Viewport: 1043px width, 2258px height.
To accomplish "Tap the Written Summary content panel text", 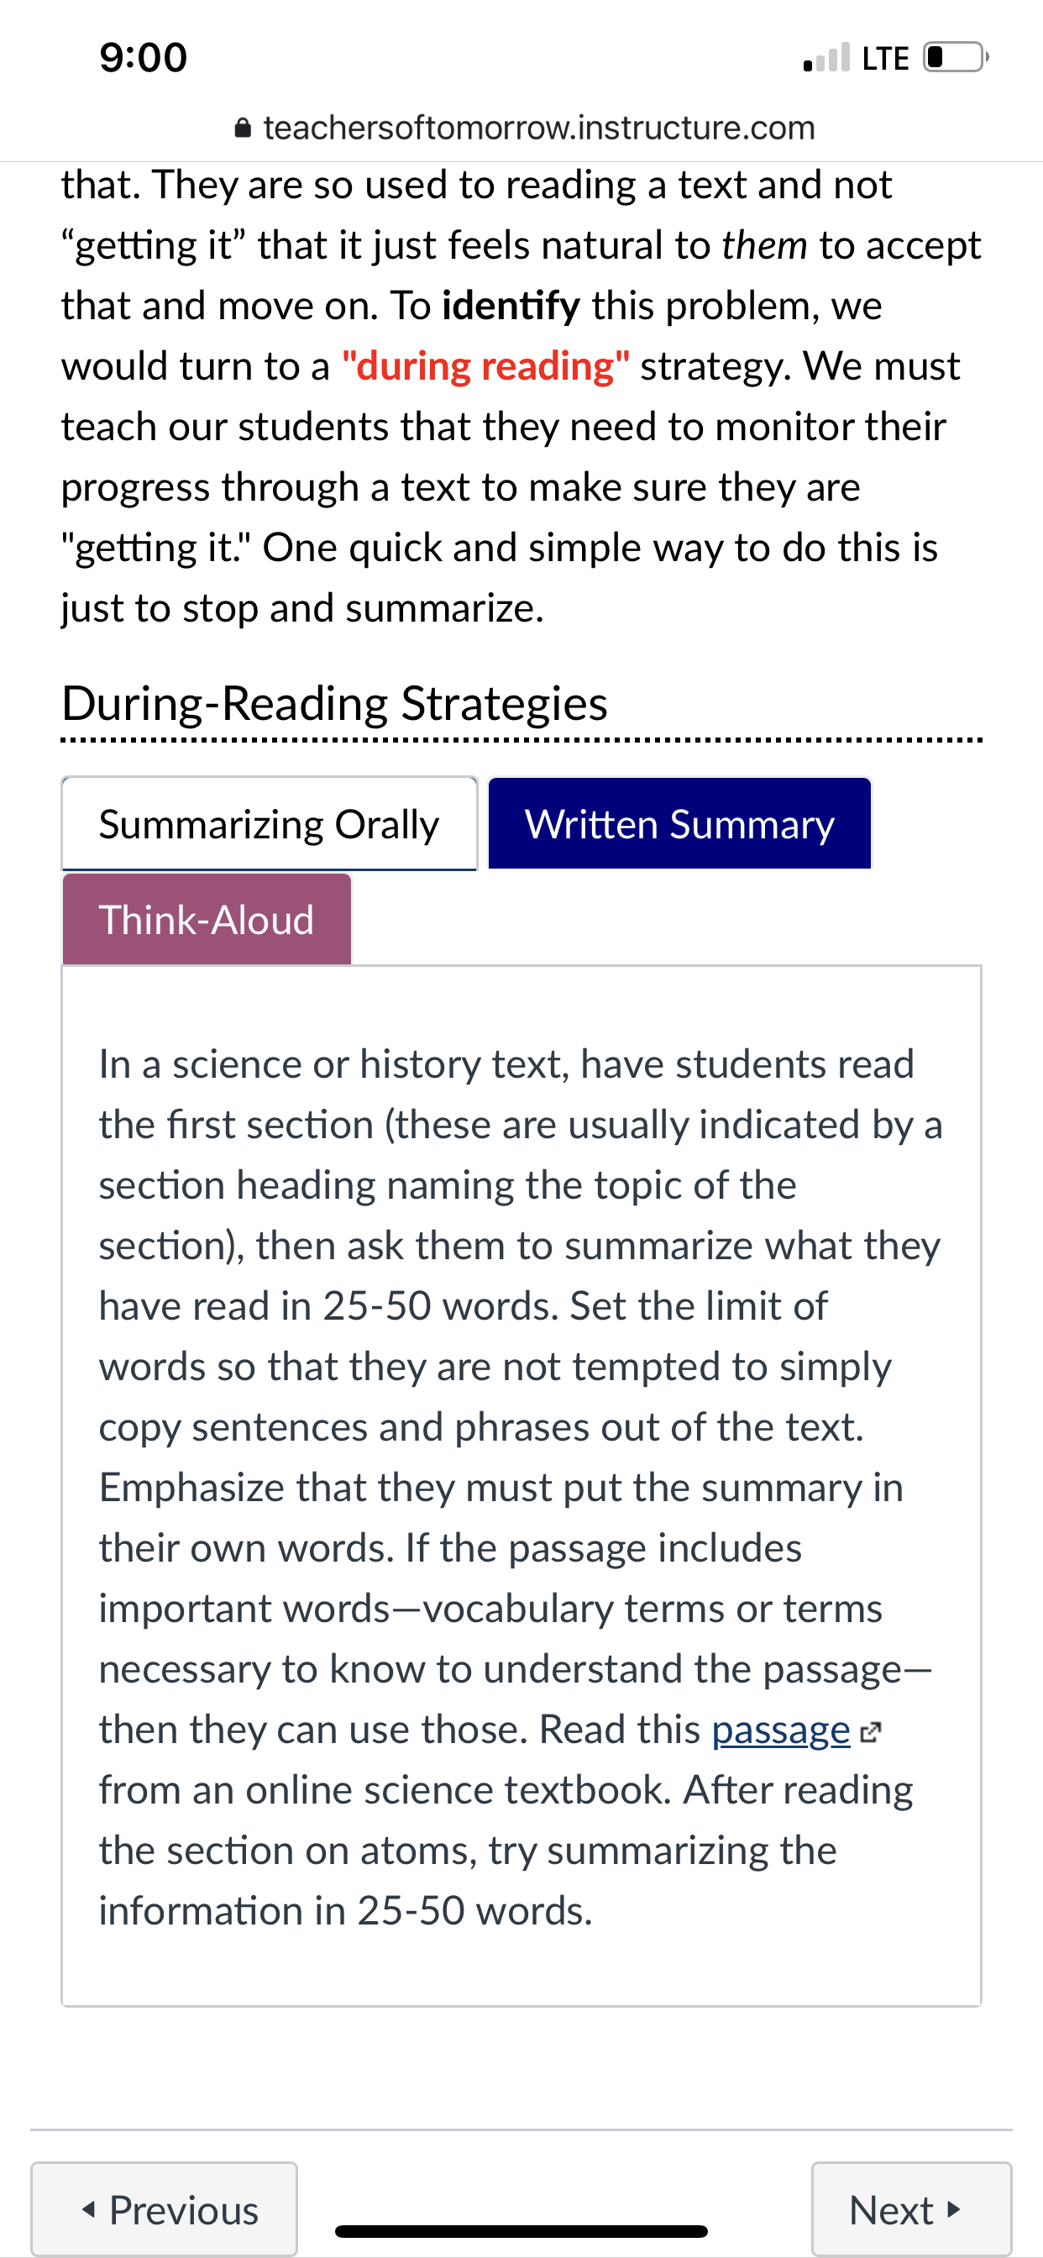I will [521, 1487].
